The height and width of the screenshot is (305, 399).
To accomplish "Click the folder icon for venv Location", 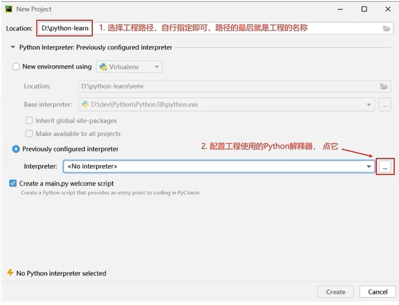I will coord(384,87).
